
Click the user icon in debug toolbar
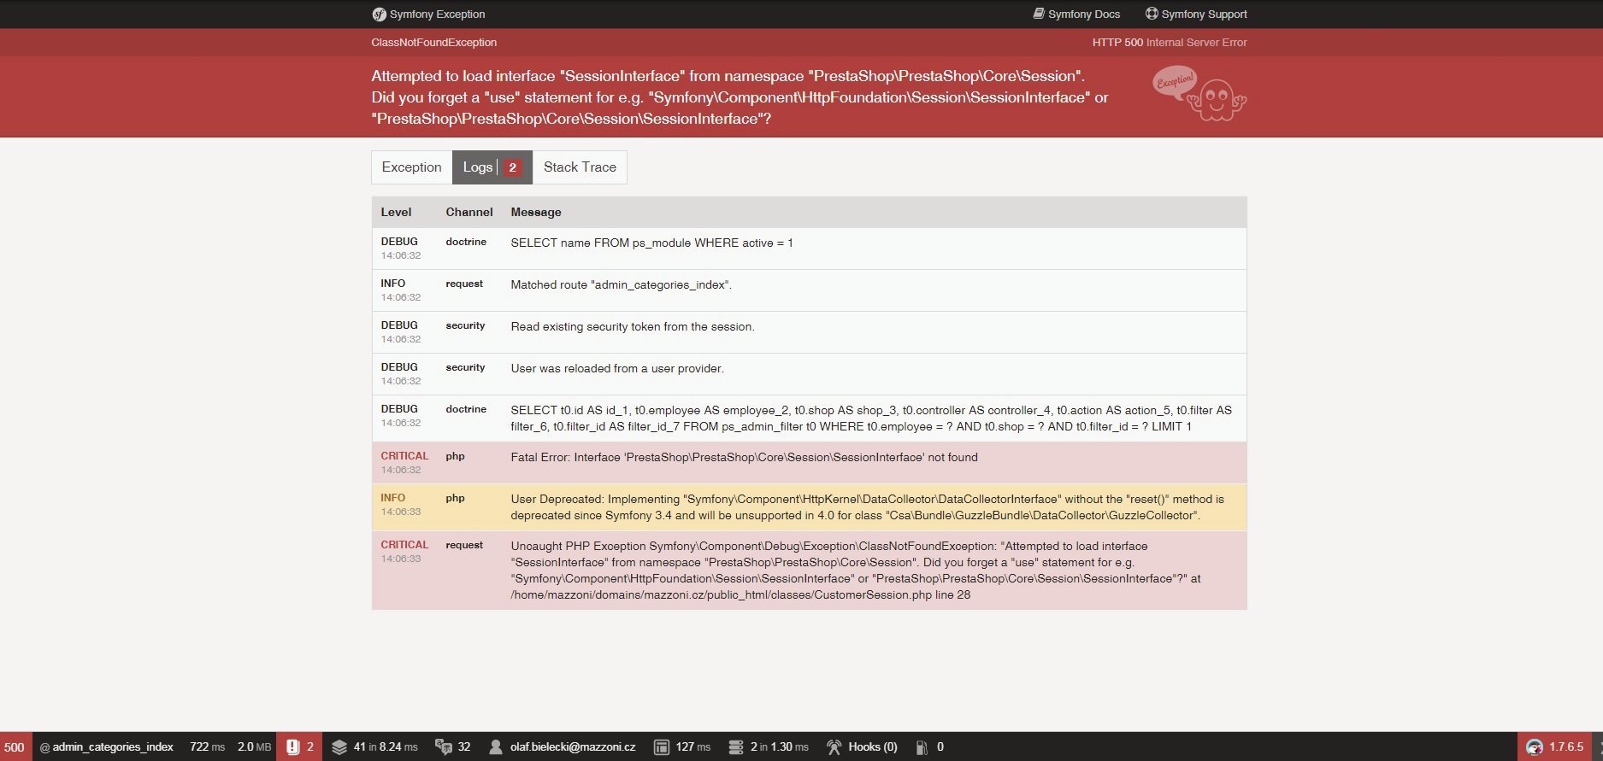tap(495, 746)
